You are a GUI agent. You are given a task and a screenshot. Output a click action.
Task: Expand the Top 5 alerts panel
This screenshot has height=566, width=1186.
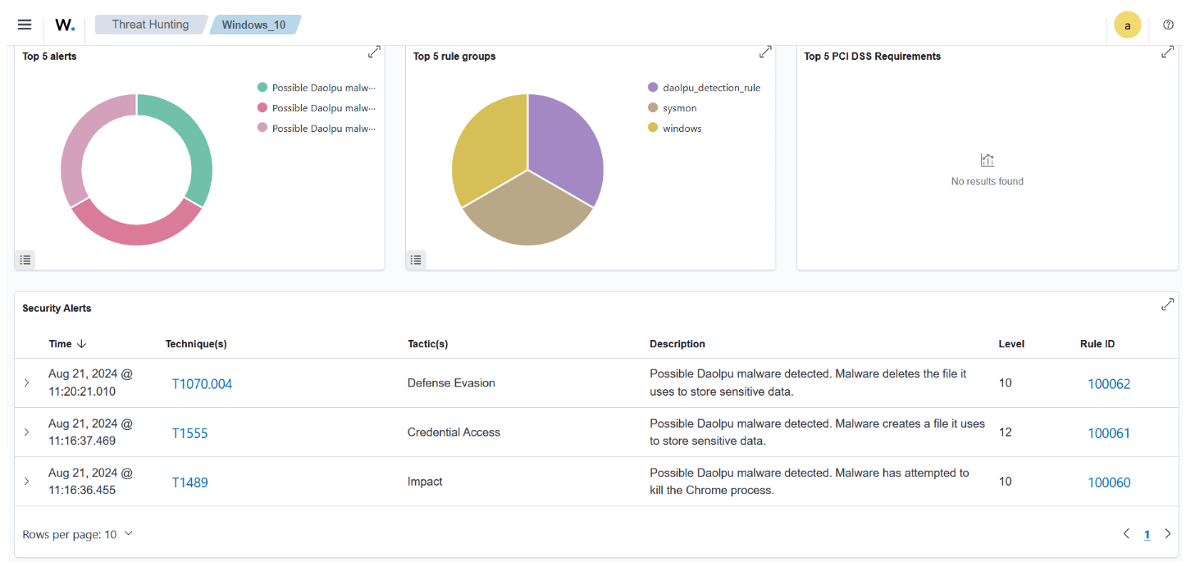374,52
